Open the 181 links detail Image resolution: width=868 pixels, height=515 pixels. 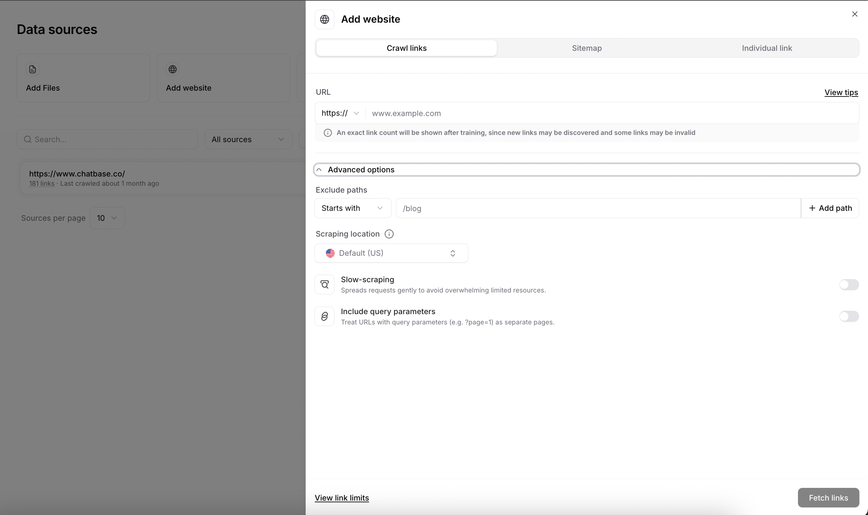click(42, 184)
